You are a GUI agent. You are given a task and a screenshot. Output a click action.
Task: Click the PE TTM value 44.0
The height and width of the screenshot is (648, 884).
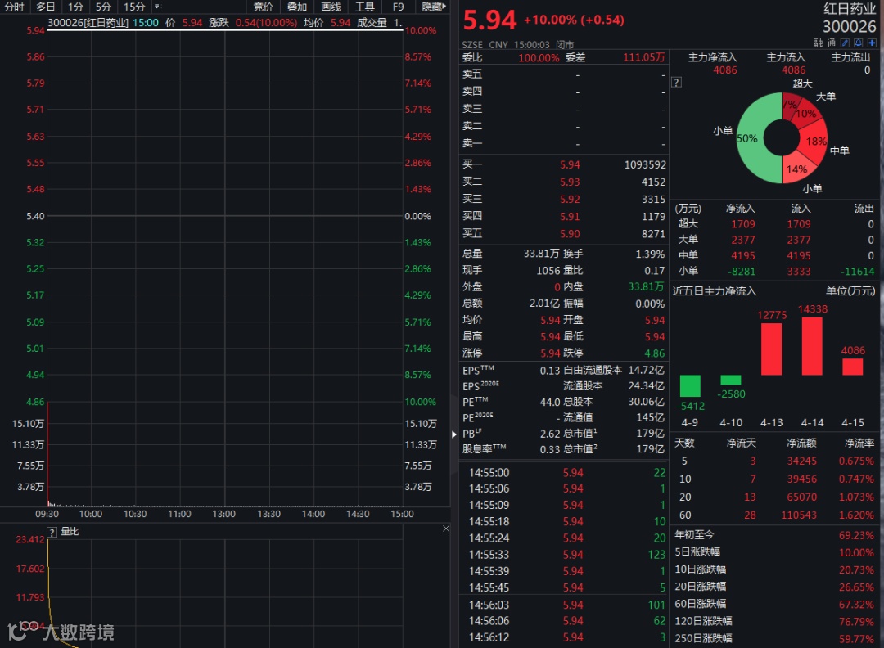(x=550, y=403)
